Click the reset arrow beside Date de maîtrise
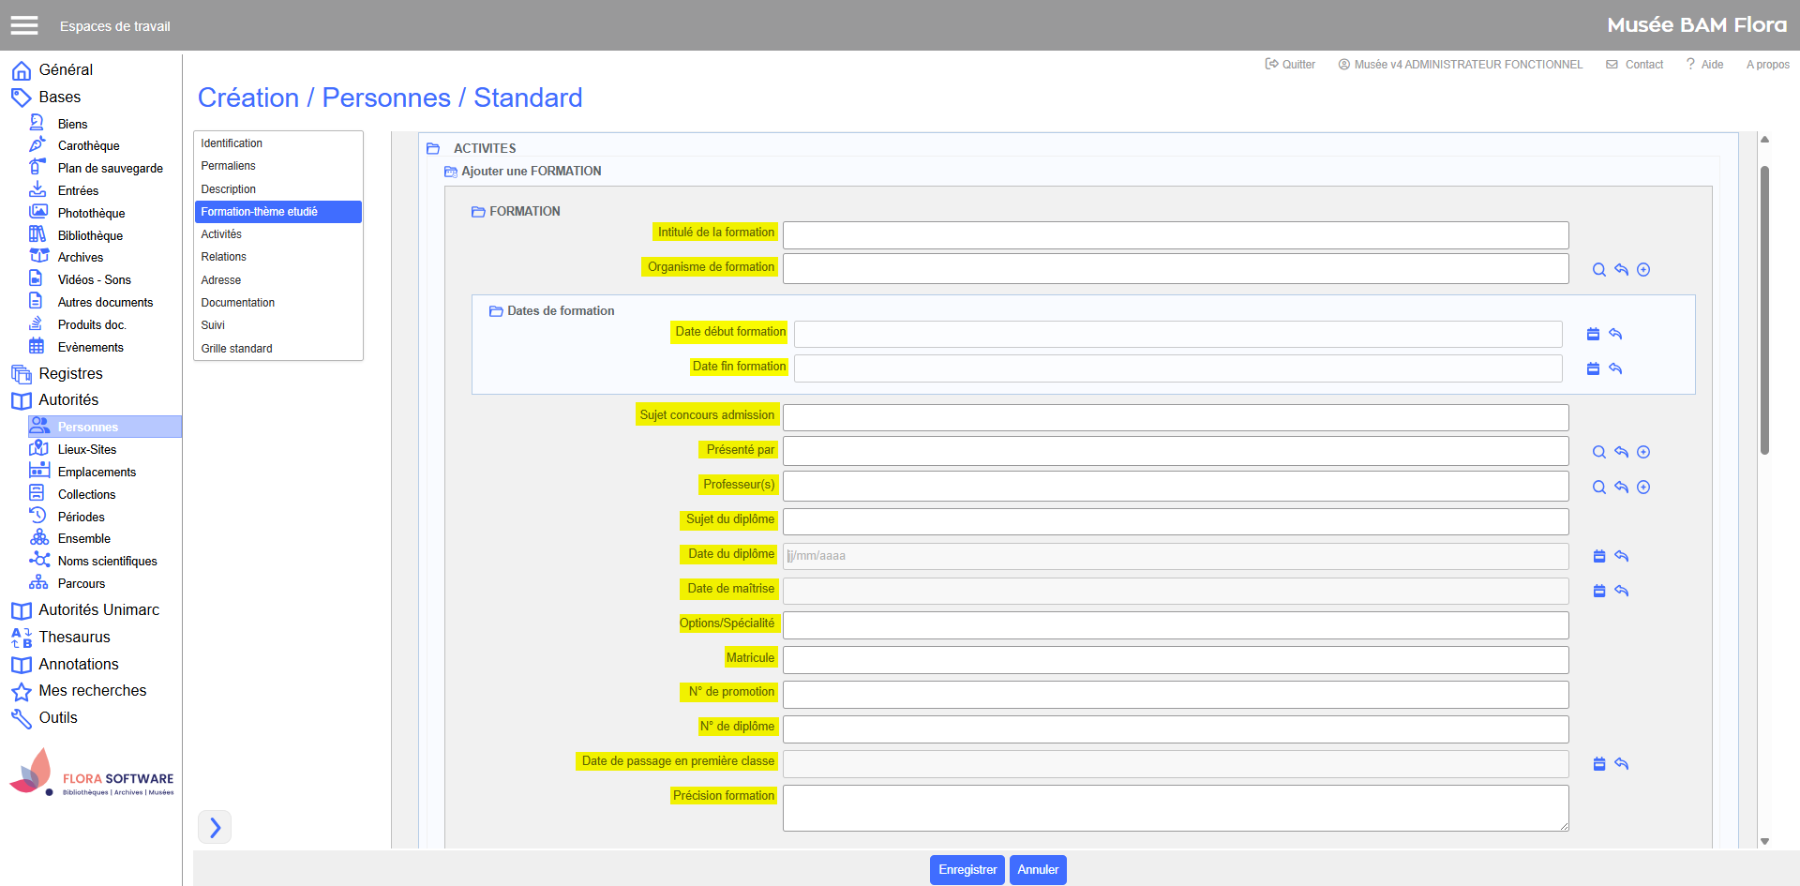The height and width of the screenshot is (886, 1800). click(x=1622, y=591)
